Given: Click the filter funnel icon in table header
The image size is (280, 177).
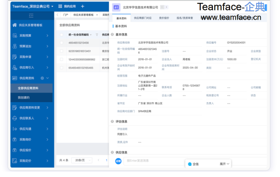Looking at the screenshot, I should coord(97,35).
